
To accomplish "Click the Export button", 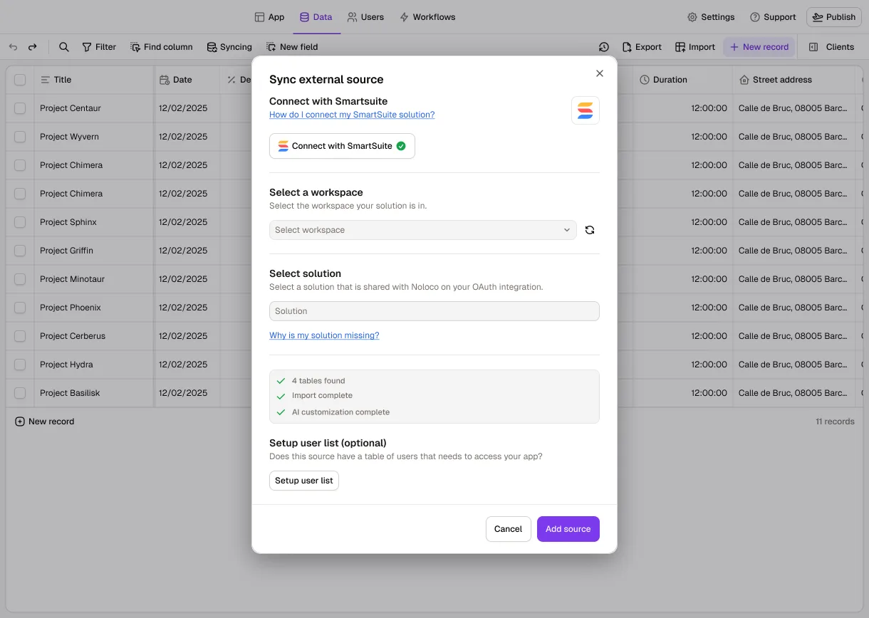I will click(x=642, y=47).
